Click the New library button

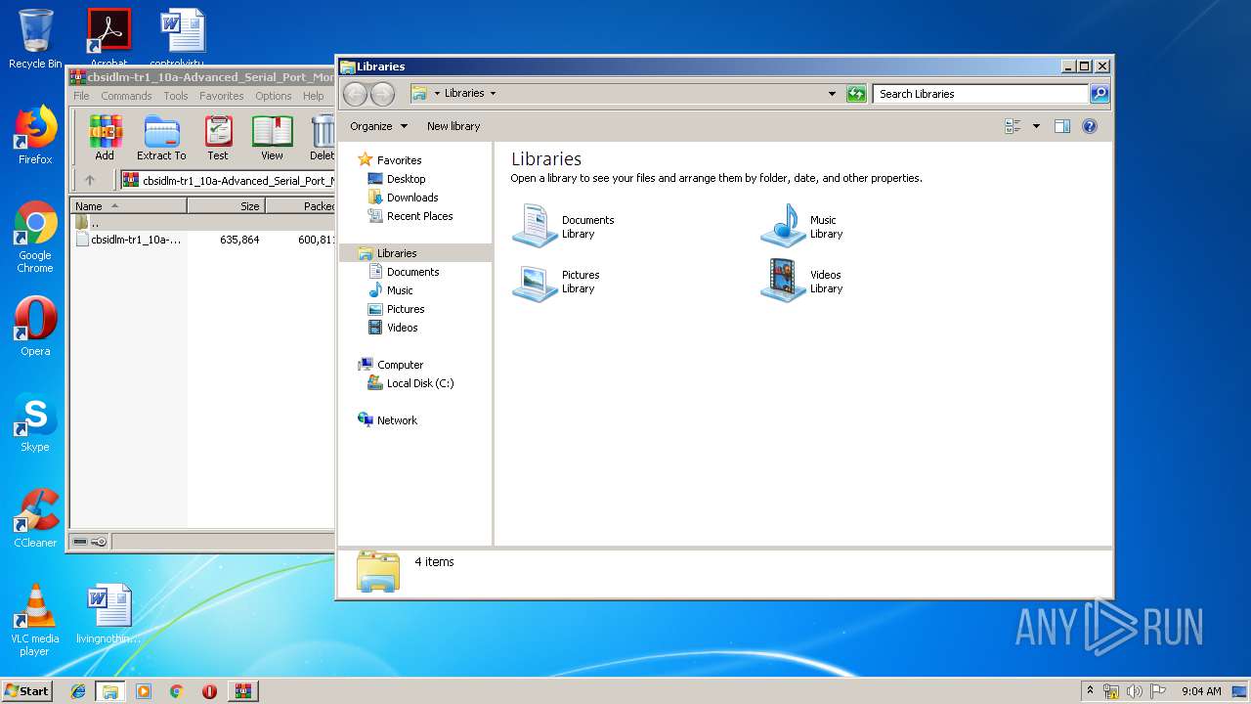(453, 126)
